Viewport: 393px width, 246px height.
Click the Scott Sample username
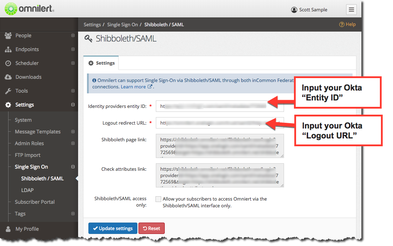coord(313,10)
